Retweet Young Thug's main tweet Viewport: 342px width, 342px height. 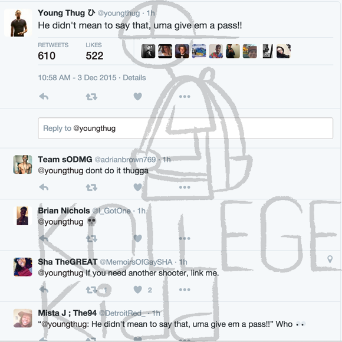[x=91, y=96]
